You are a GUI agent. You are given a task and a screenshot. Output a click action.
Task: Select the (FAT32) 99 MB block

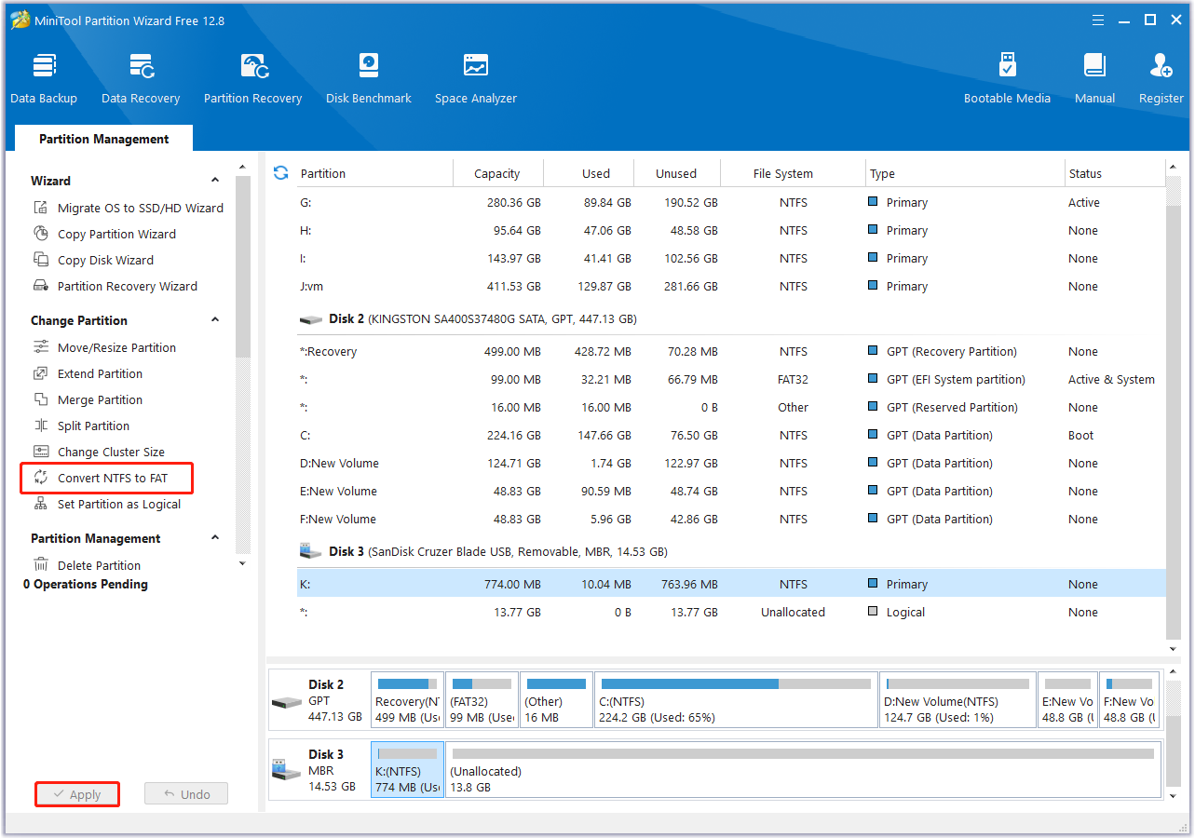click(x=482, y=699)
